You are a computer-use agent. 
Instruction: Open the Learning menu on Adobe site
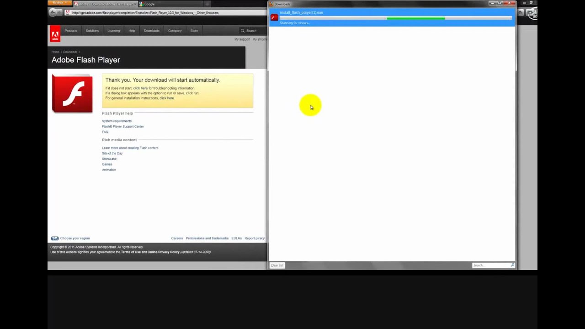[x=113, y=31]
